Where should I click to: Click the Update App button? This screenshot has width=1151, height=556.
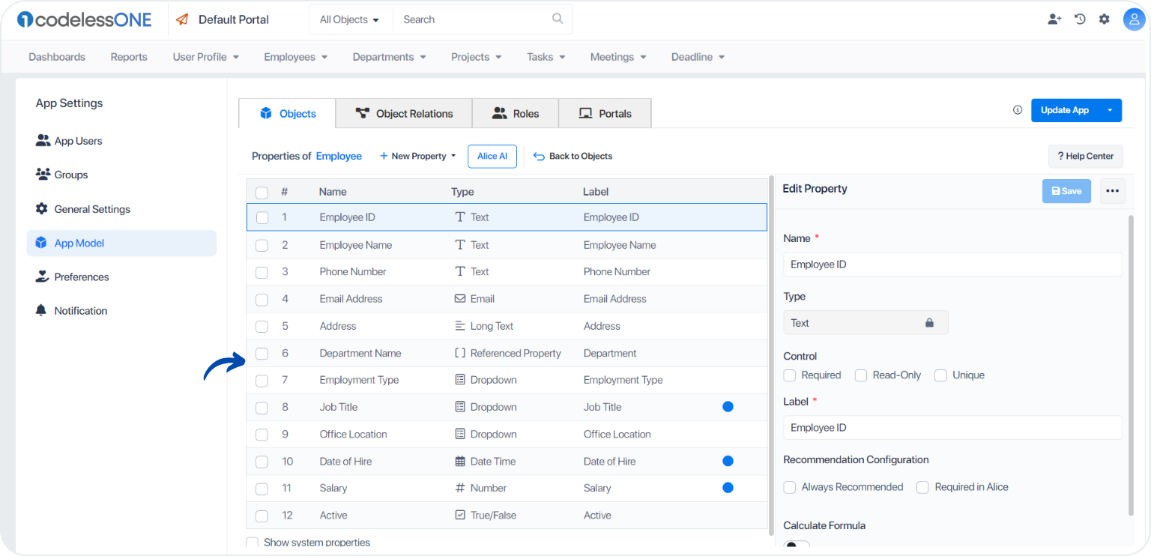[1065, 110]
